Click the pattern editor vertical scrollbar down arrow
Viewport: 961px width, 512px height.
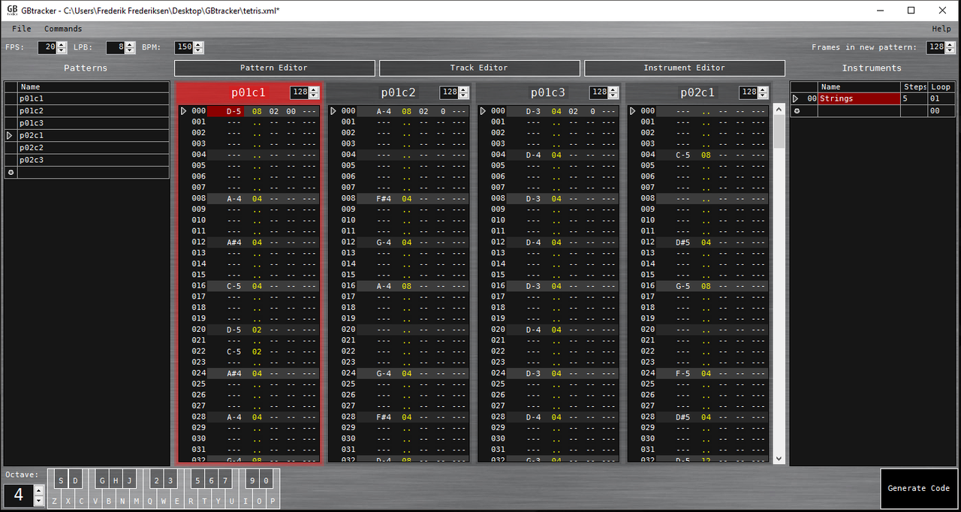779,458
